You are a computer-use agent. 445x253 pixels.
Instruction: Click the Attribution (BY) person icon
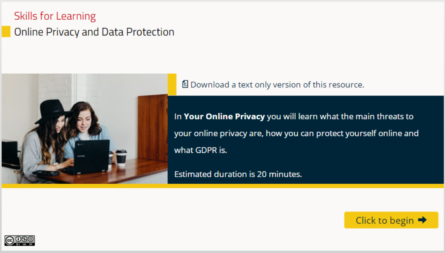pyautogui.click(x=18, y=238)
